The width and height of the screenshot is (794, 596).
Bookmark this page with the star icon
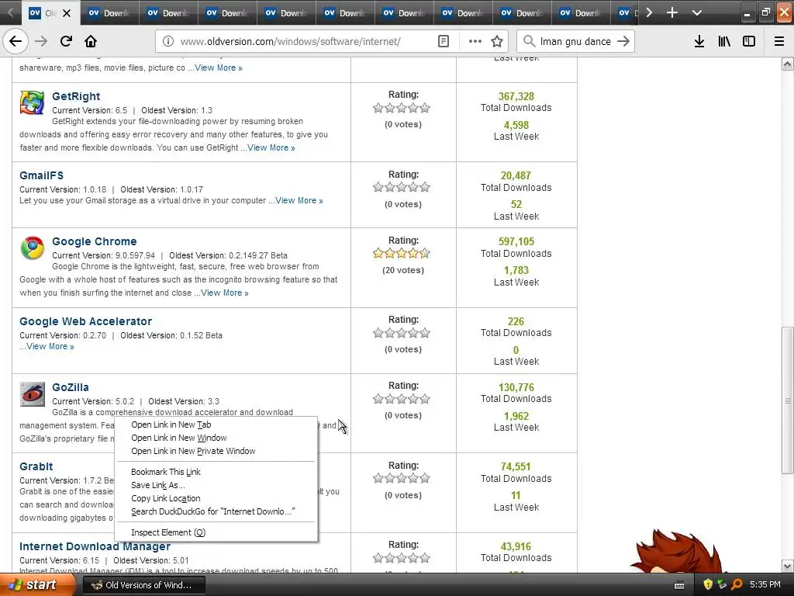[497, 41]
